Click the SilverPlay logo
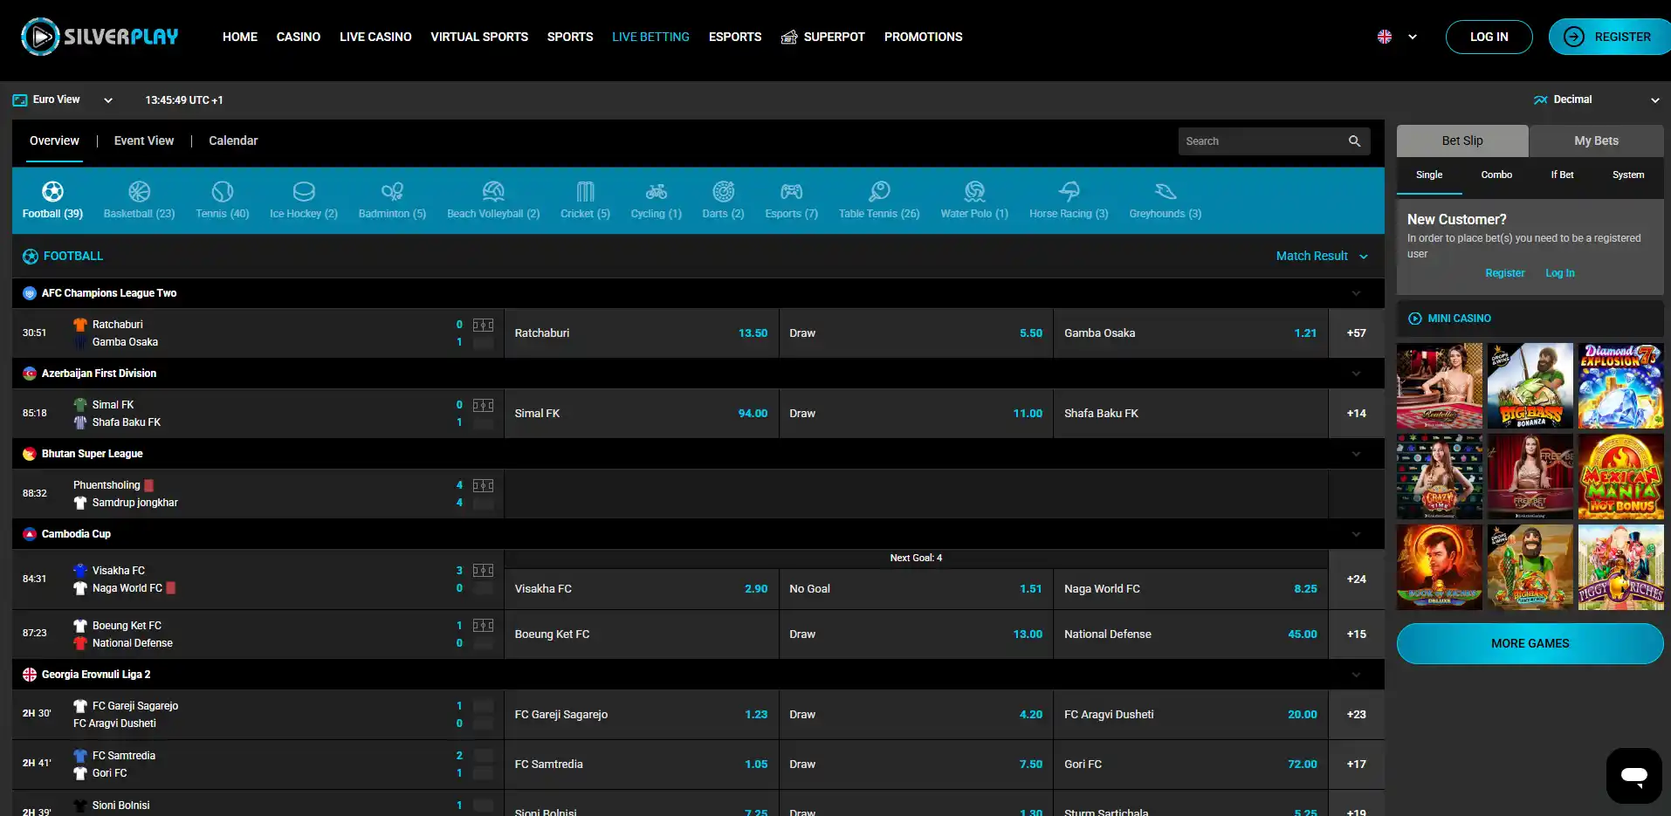 click(100, 37)
